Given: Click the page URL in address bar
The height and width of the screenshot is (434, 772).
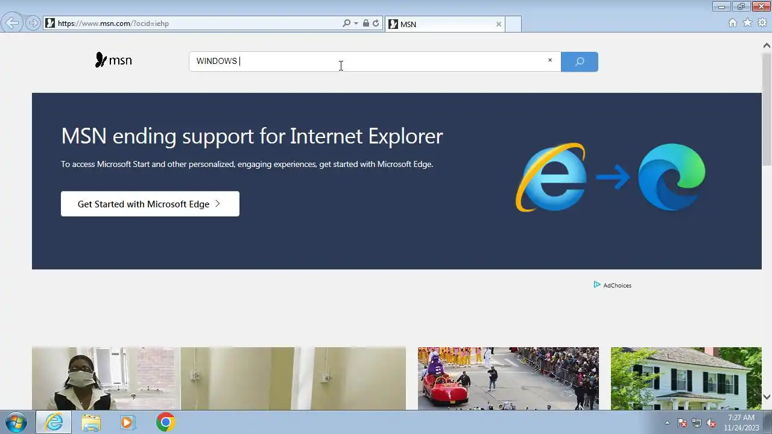Looking at the screenshot, I should pos(113,24).
